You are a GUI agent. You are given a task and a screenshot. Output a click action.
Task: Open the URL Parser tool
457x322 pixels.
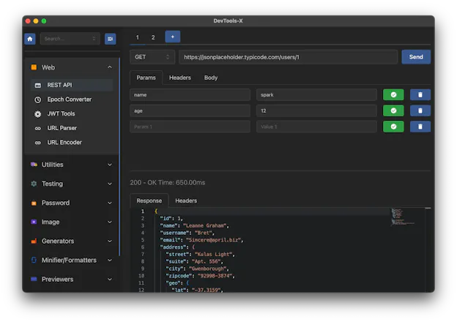point(72,128)
